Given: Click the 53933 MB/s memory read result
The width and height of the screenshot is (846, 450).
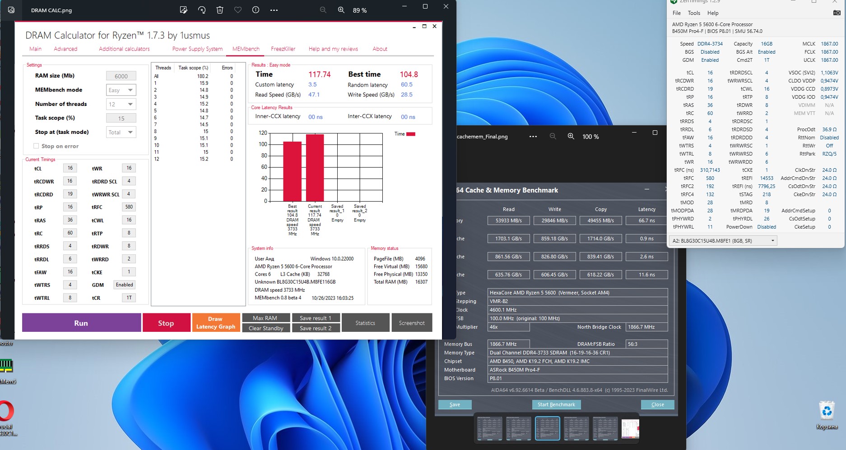Looking at the screenshot, I should click(509, 220).
